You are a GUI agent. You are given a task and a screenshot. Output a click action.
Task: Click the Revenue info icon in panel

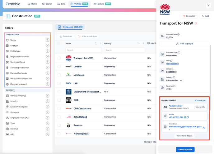point(174,86)
